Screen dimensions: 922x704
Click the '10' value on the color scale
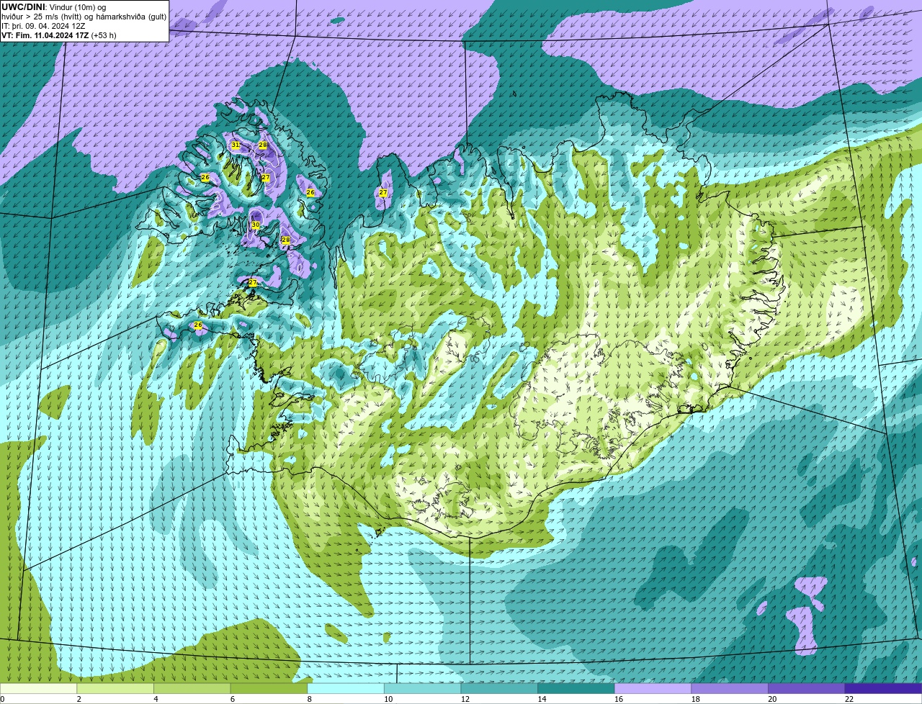tap(388, 699)
